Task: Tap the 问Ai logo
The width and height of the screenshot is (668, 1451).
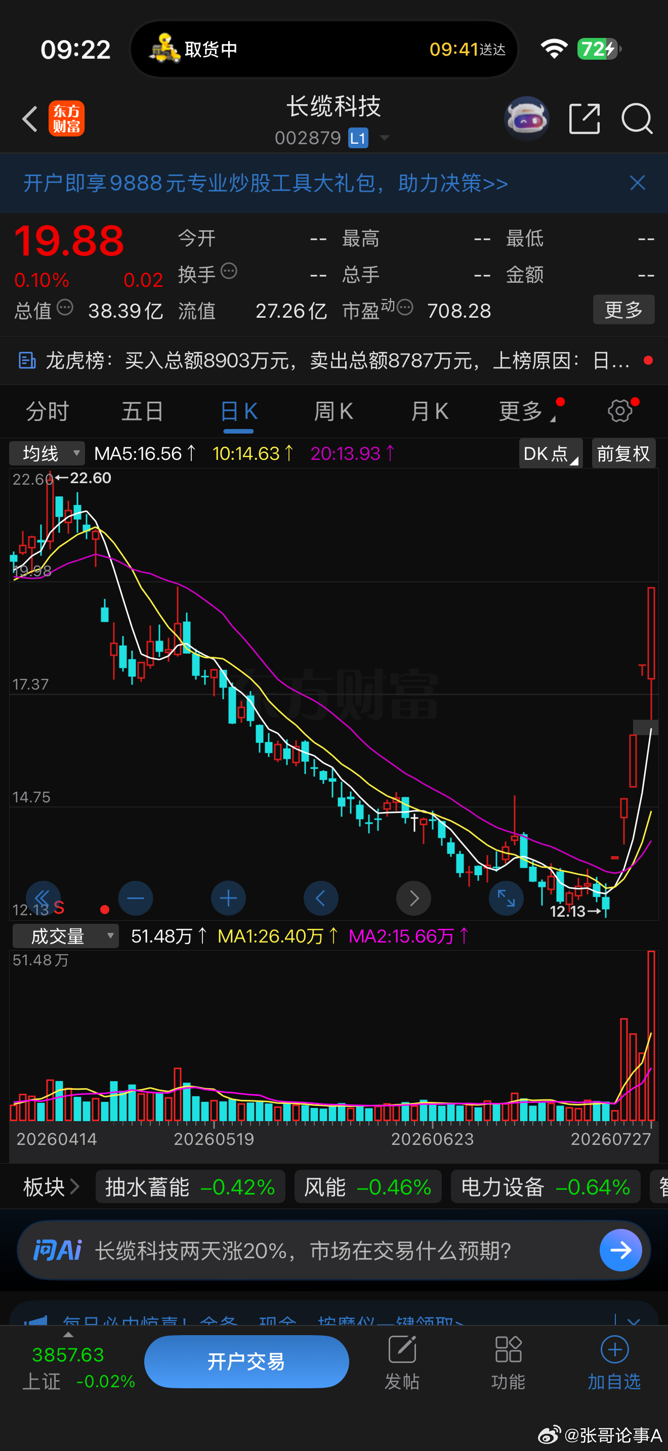Action: [x=58, y=1250]
